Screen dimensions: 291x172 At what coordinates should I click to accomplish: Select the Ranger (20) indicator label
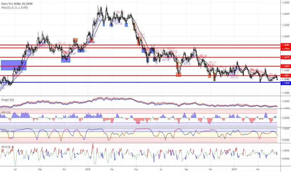click(x=7, y=100)
